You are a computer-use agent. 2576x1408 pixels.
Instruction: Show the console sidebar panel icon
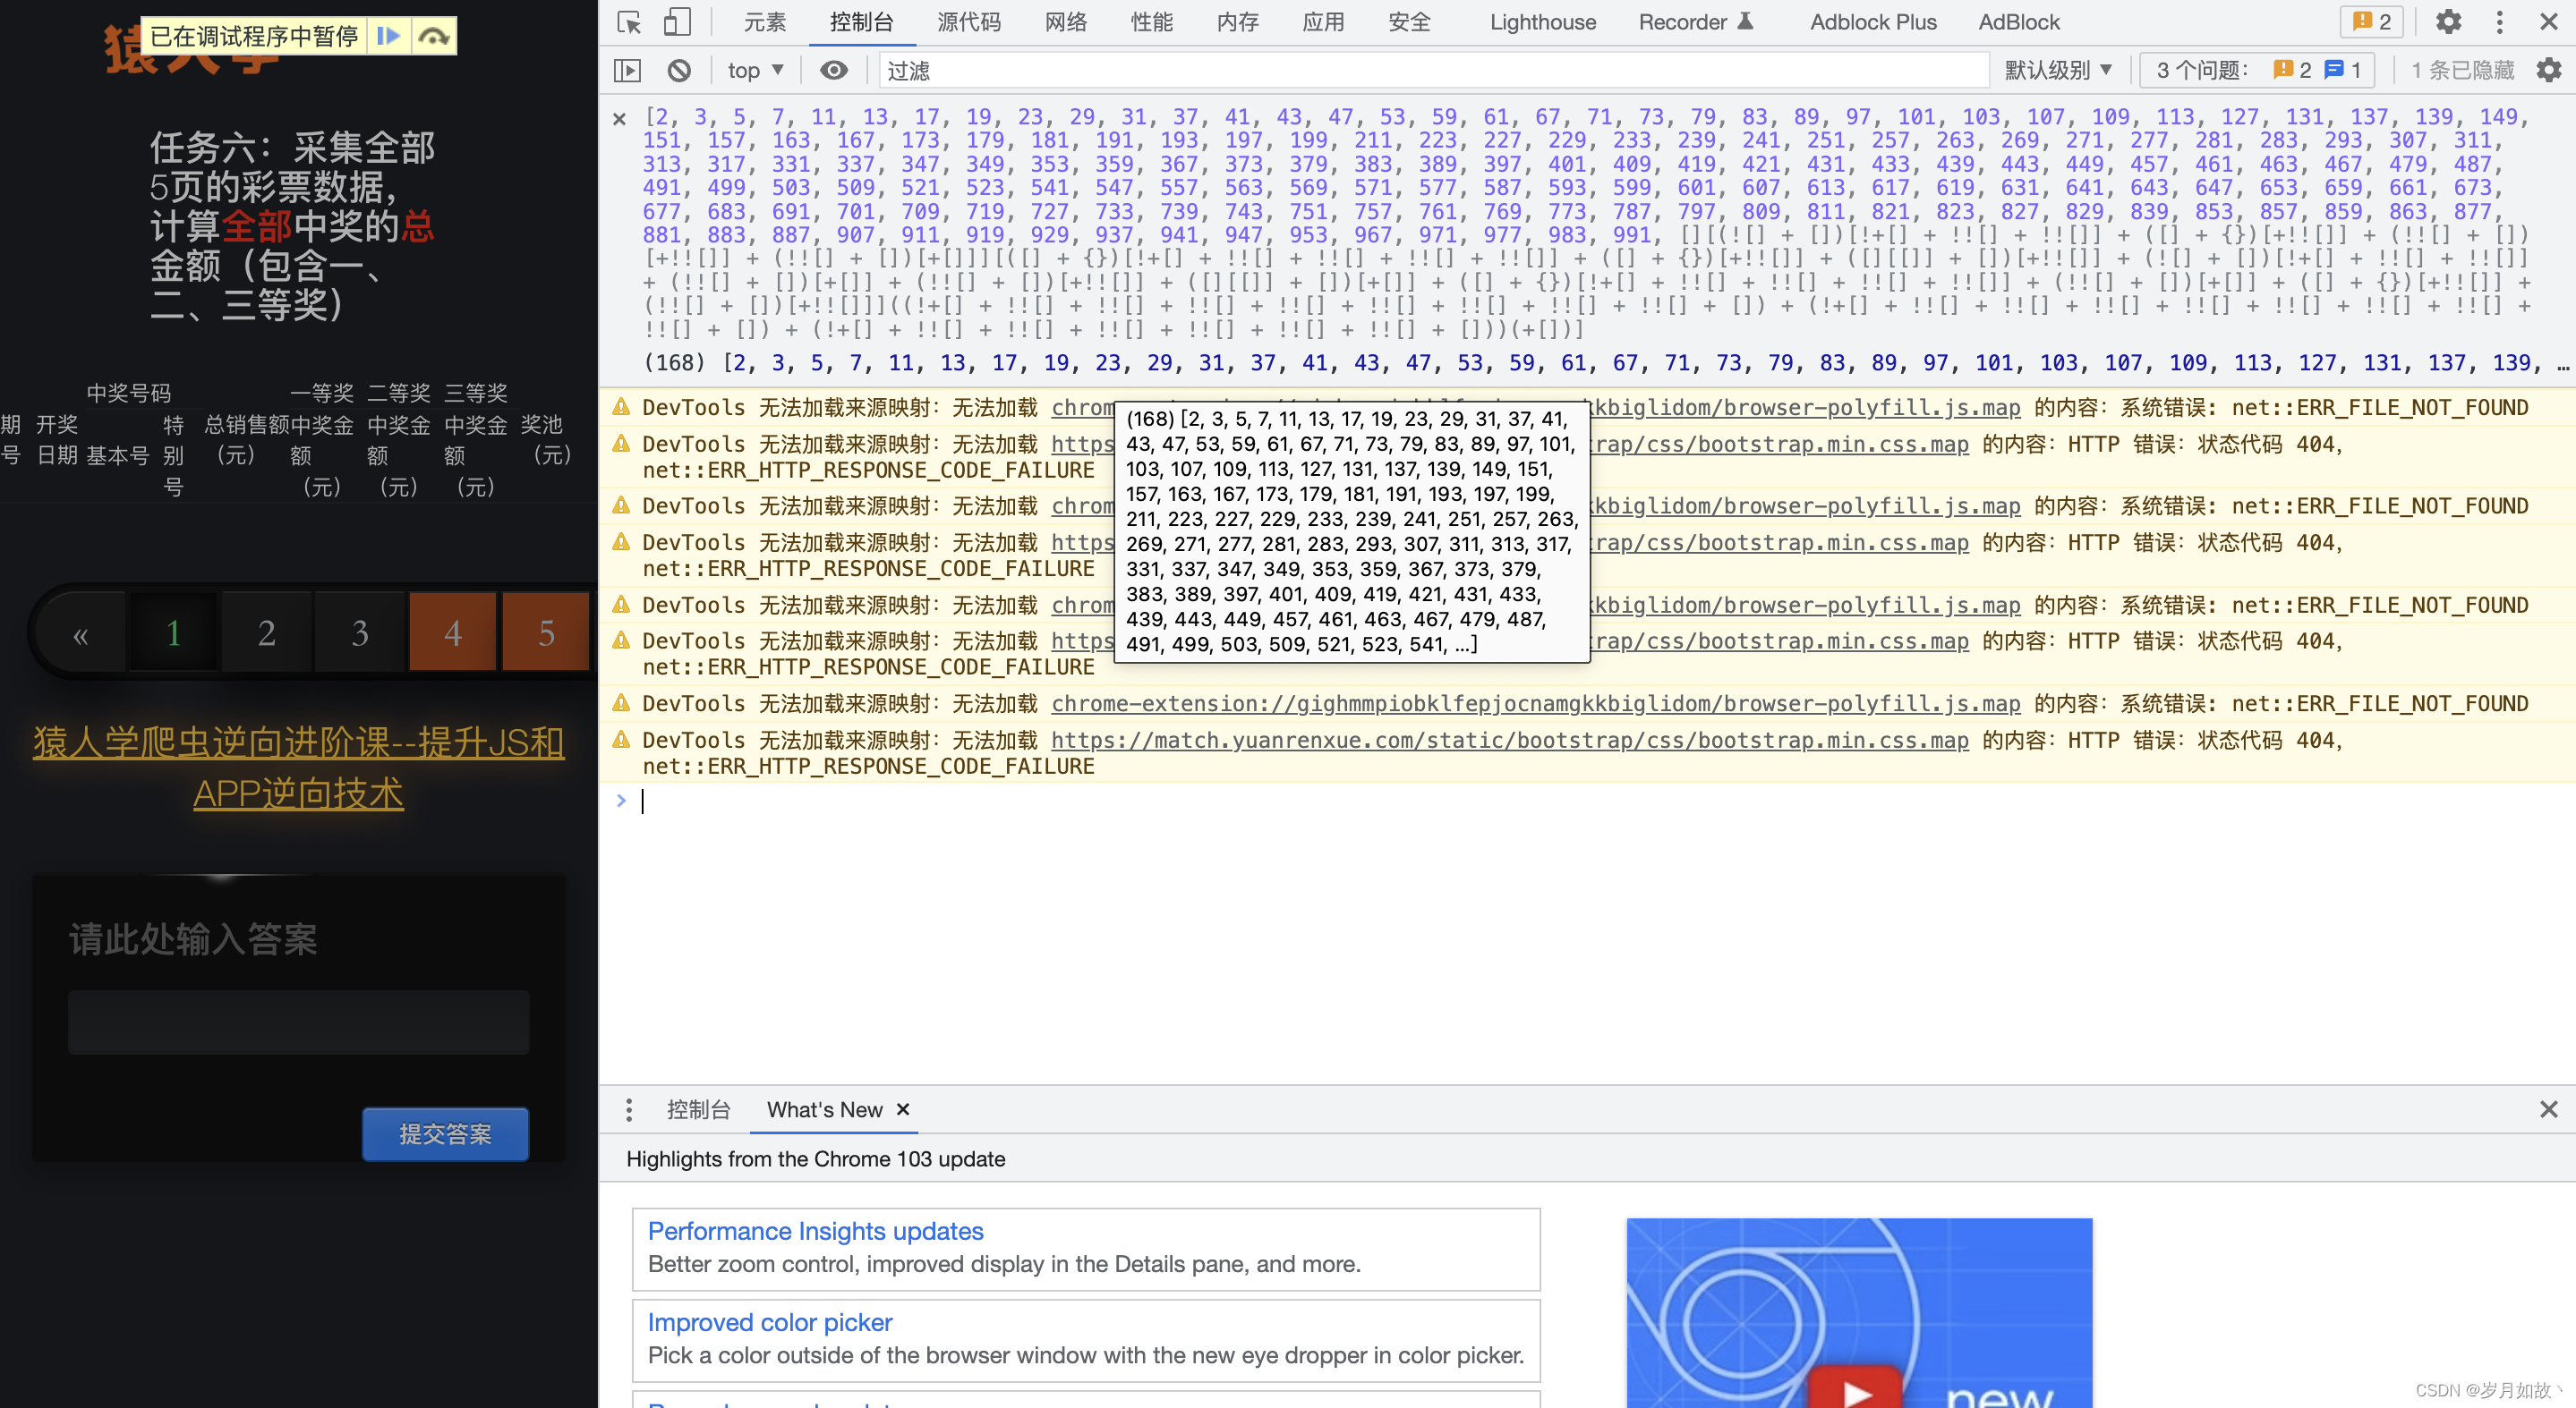pos(627,70)
